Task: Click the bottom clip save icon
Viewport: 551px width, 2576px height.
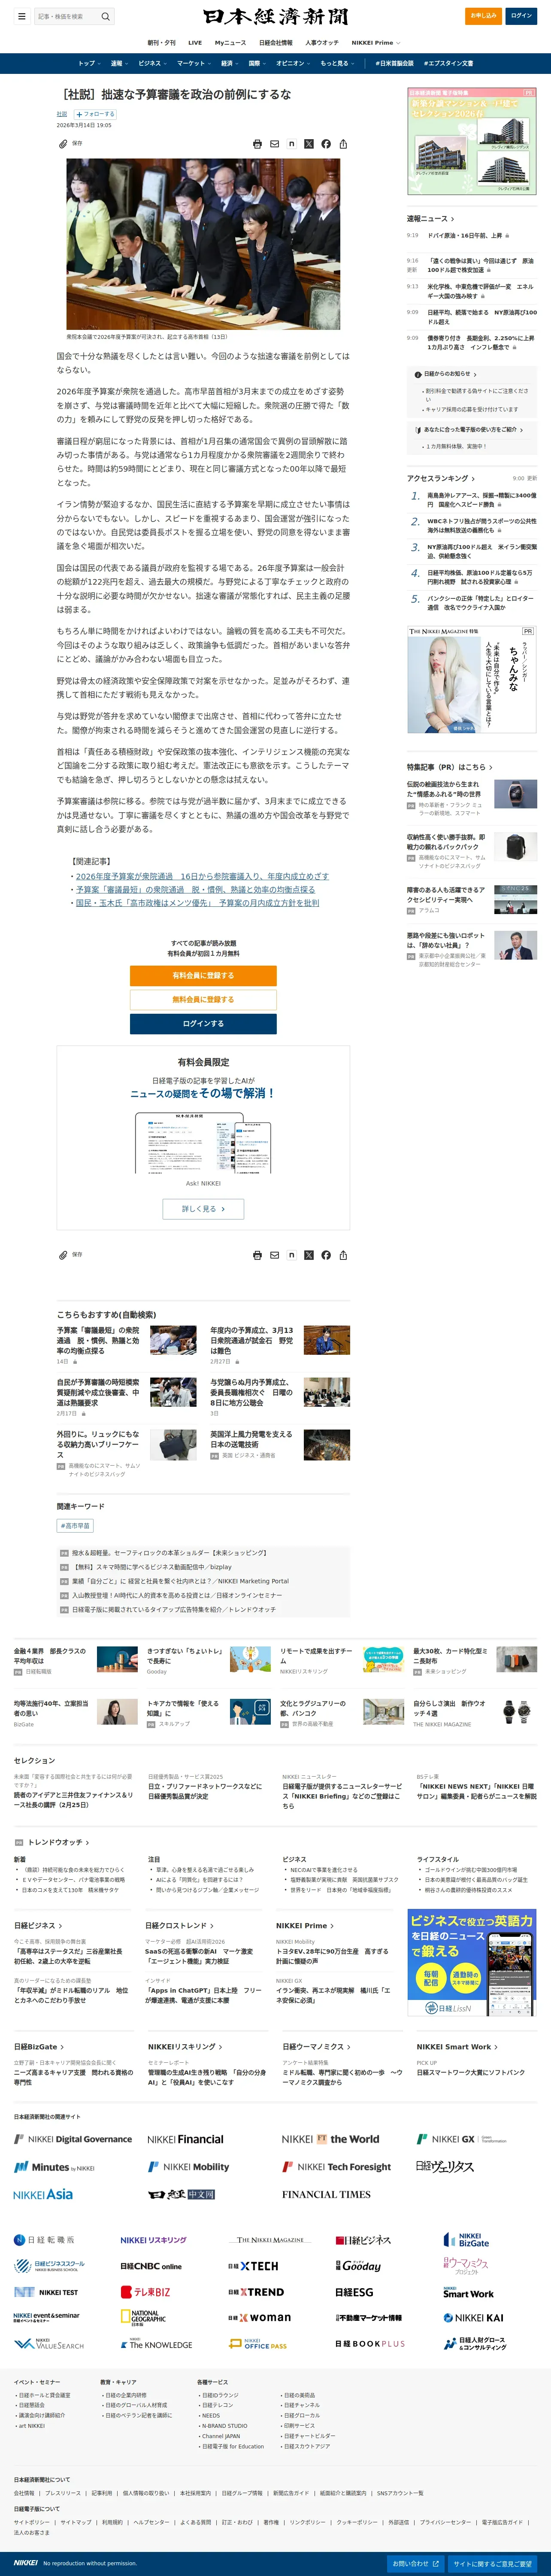Action: click(63, 1255)
